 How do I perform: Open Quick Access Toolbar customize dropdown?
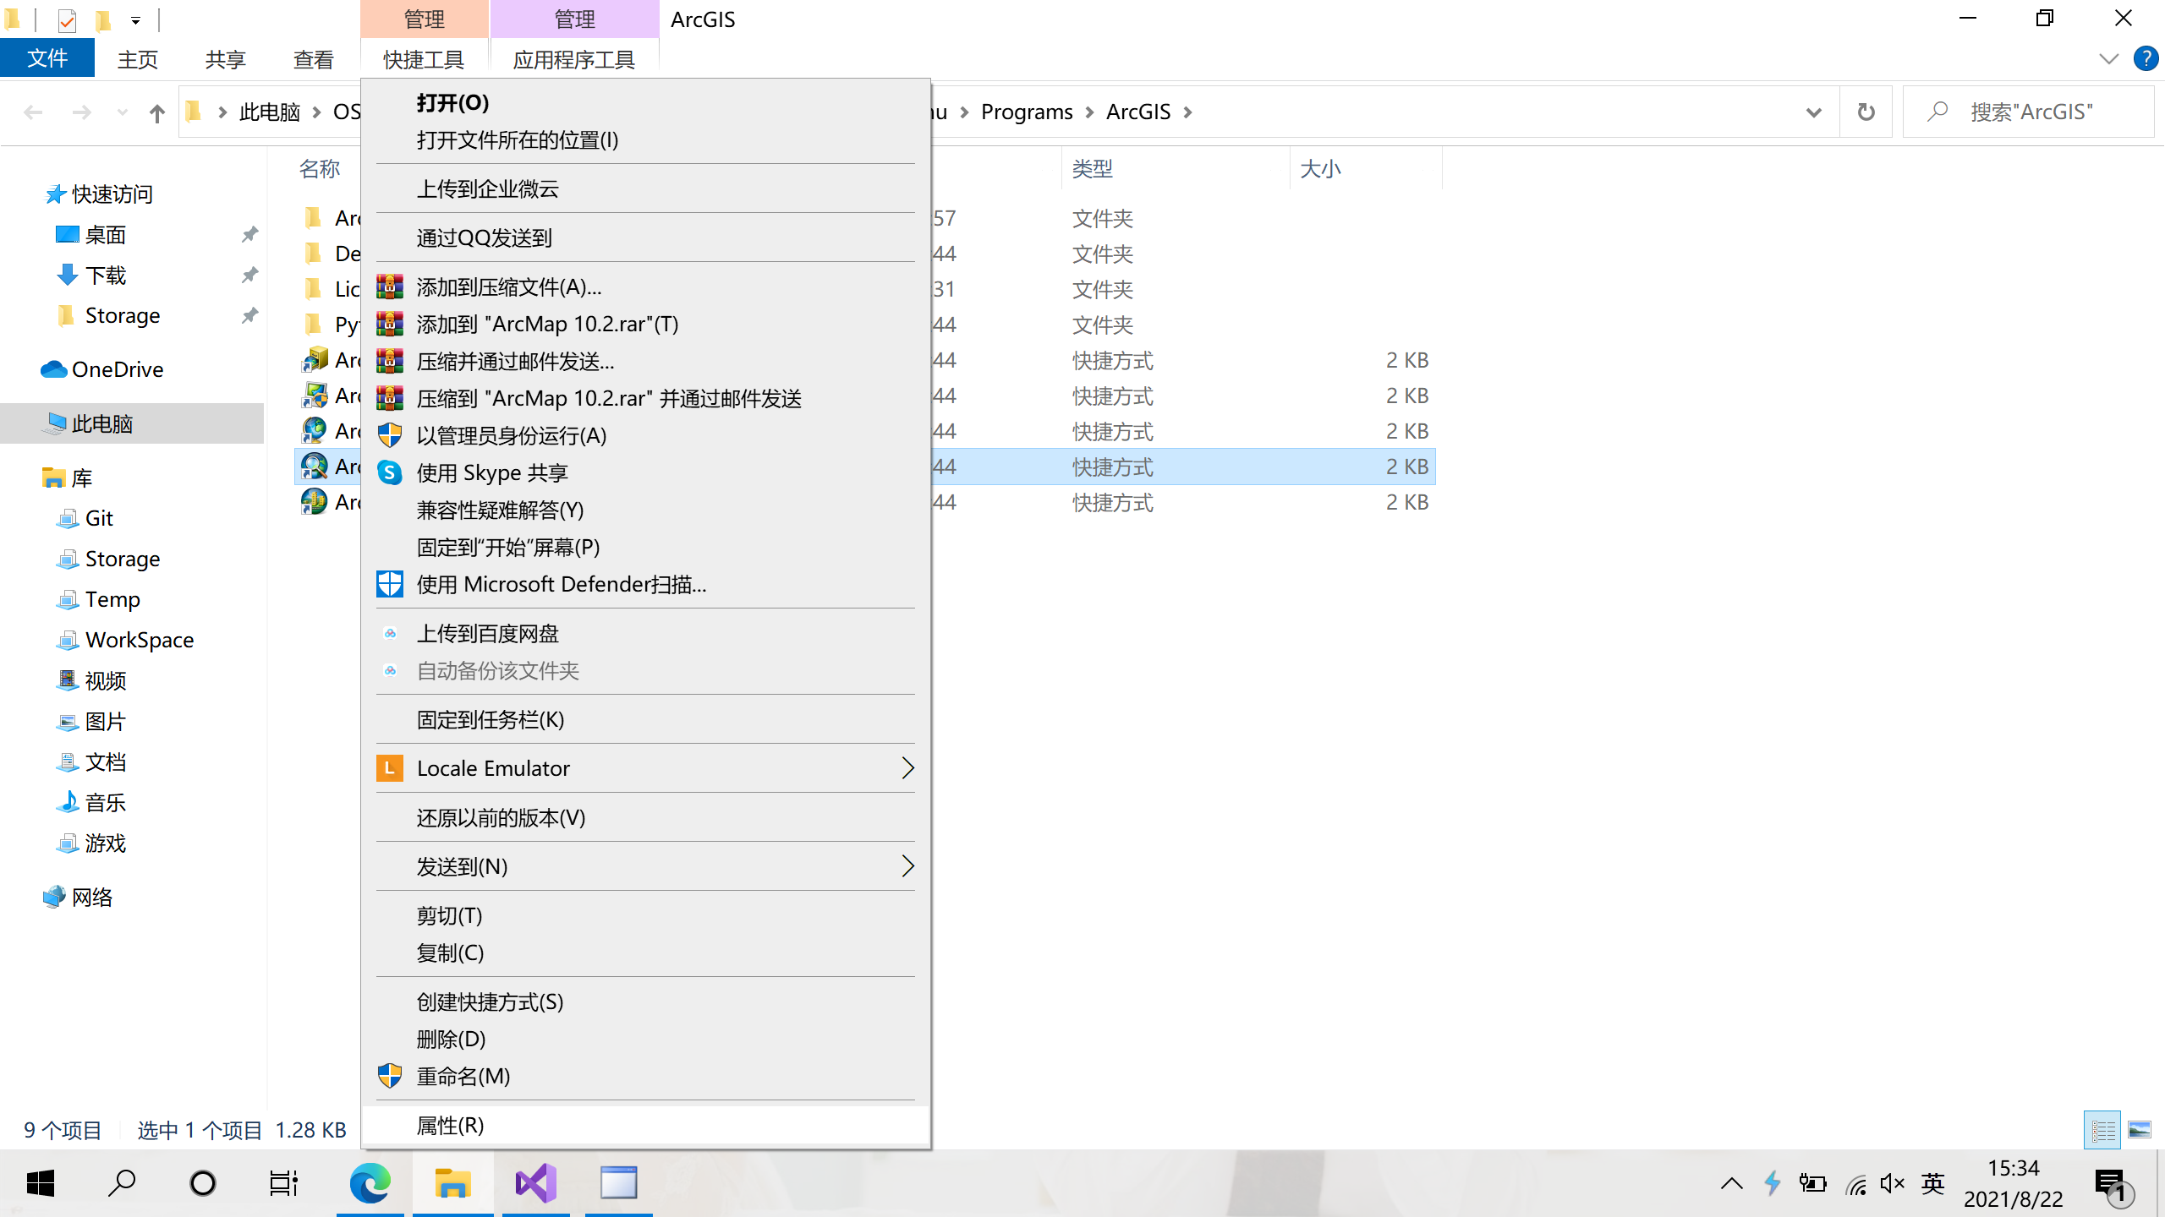point(135,20)
